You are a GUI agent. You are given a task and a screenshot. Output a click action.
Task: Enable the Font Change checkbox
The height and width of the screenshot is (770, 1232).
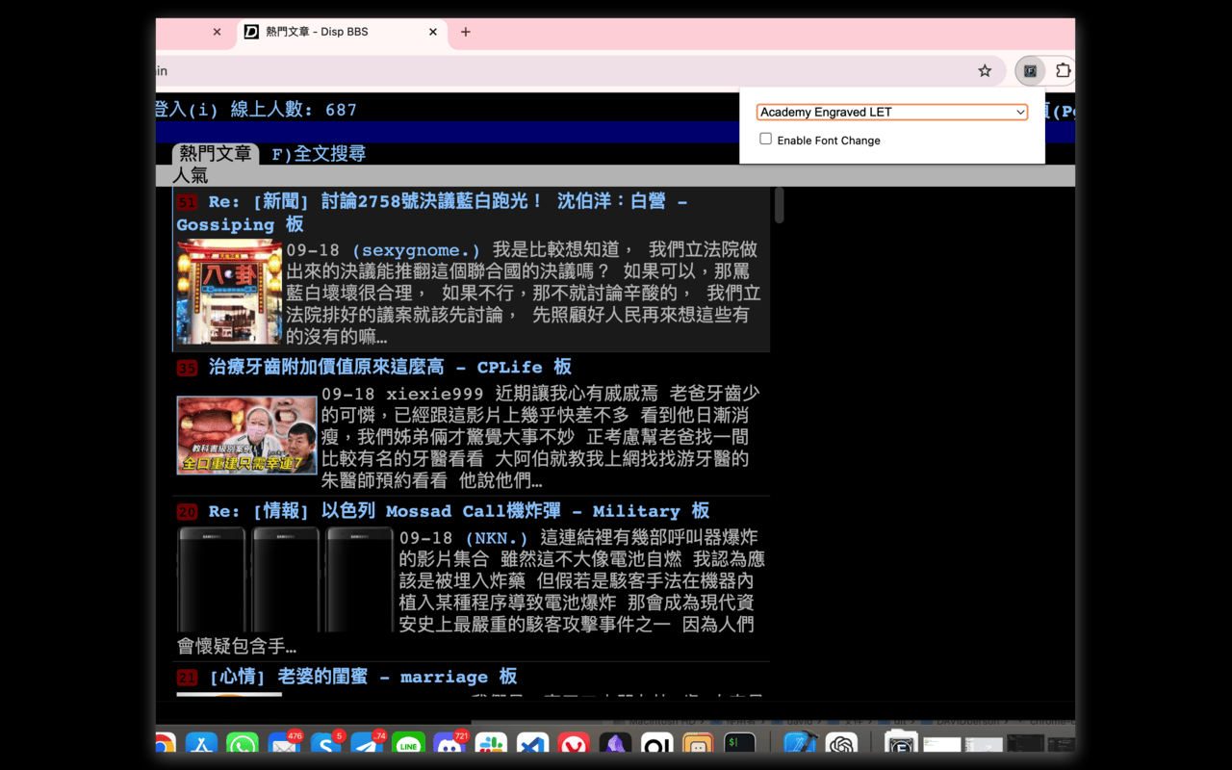(x=765, y=139)
